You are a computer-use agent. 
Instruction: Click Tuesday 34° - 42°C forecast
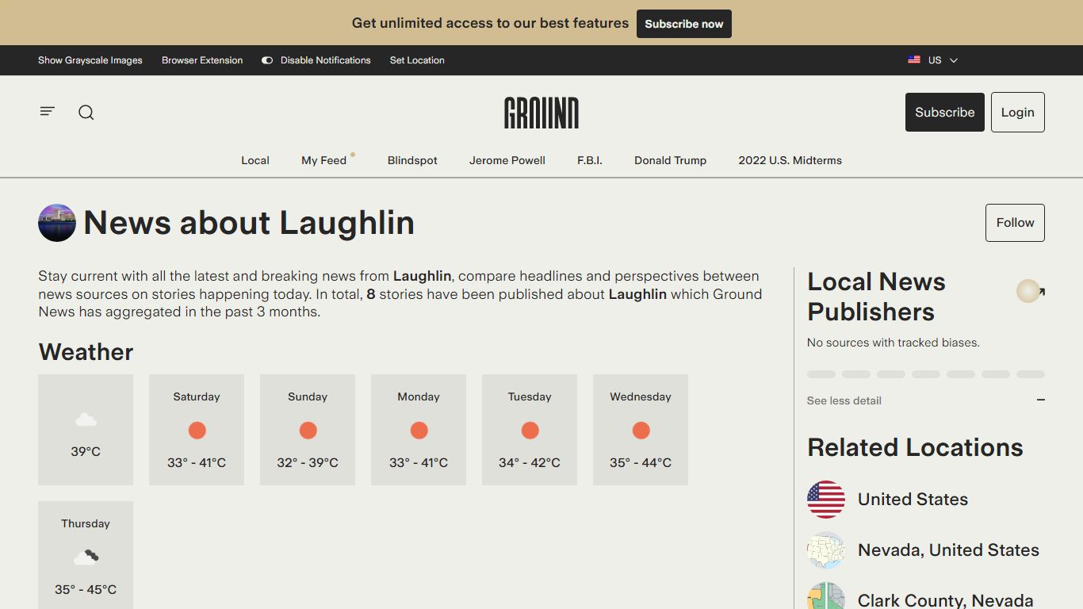[x=530, y=463]
